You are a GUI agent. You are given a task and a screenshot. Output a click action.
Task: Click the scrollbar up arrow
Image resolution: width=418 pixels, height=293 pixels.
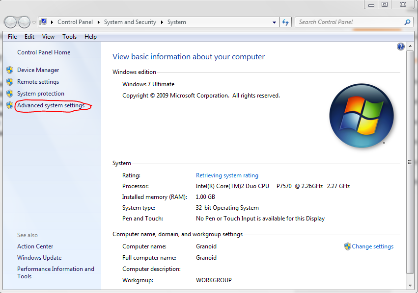point(410,46)
